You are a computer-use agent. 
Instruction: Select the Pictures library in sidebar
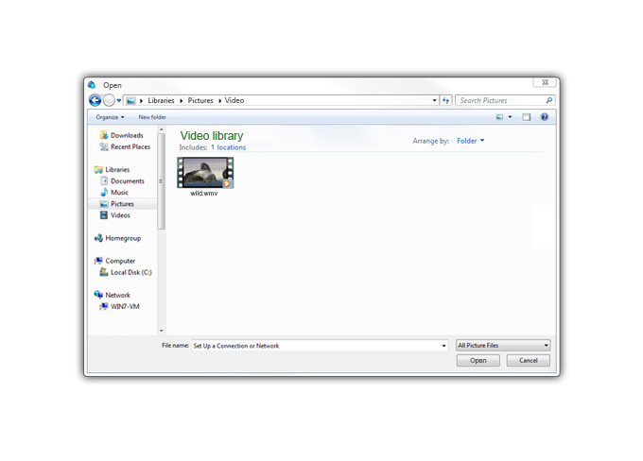(x=123, y=204)
